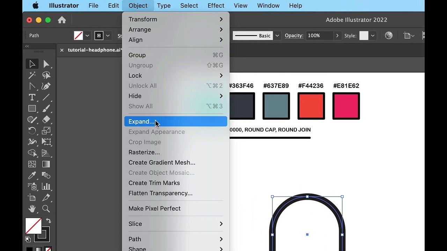Select Flatten Transparency...
Viewport: 447px width, 251px height.
pyautogui.click(x=176, y=193)
